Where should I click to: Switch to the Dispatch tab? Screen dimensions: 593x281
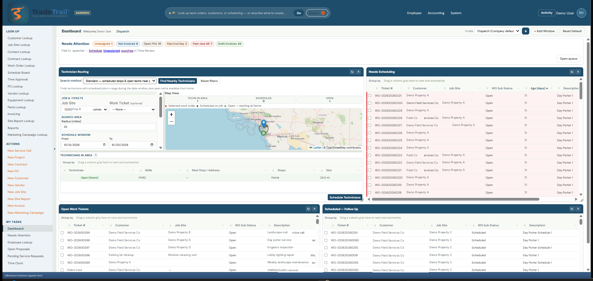[123, 31]
